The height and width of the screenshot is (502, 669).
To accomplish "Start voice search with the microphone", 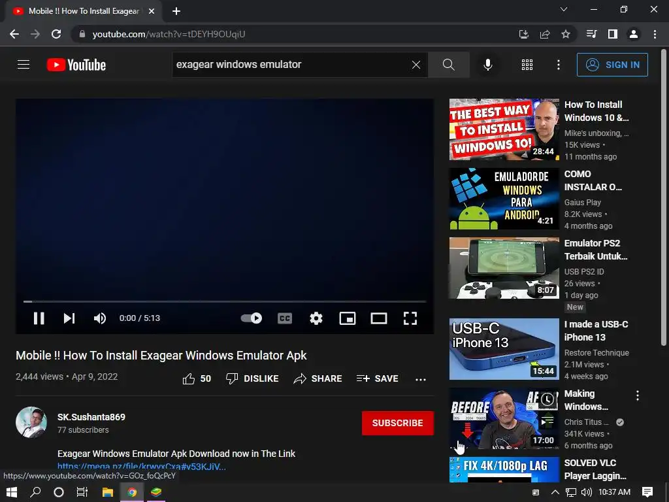I will [x=487, y=65].
